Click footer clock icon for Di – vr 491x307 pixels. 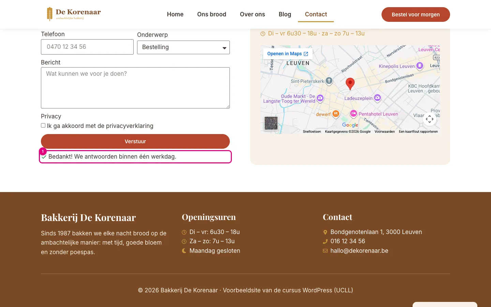(x=184, y=232)
